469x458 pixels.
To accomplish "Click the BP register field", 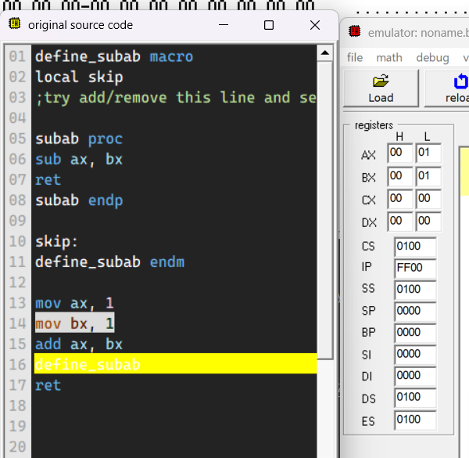I will coord(415,333).
